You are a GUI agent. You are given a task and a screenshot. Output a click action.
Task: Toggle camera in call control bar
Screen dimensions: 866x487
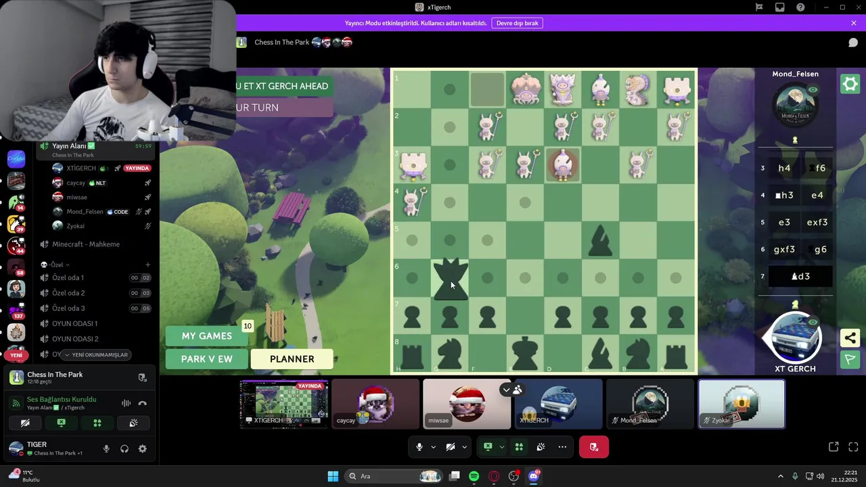click(451, 447)
